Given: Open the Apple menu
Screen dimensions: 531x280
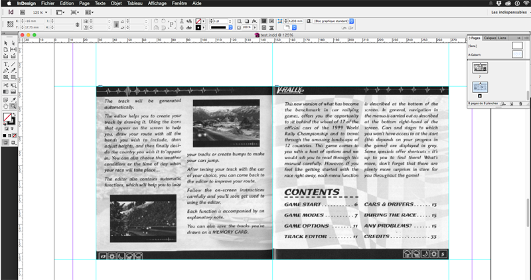Looking at the screenshot, I should click(x=9, y=3).
